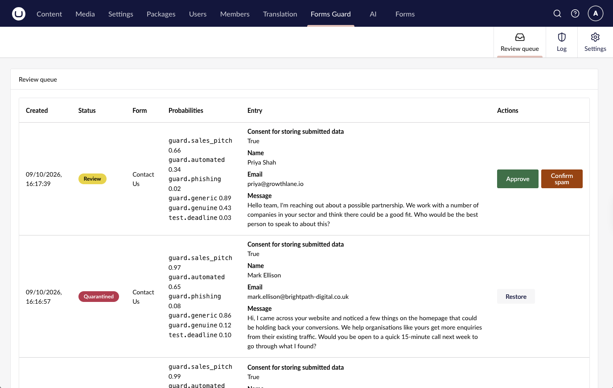Switch to the Users section

(x=198, y=14)
